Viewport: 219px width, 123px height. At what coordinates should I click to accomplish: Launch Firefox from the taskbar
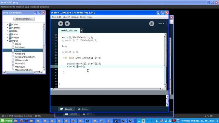pyautogui.click(x=21, y=121)
